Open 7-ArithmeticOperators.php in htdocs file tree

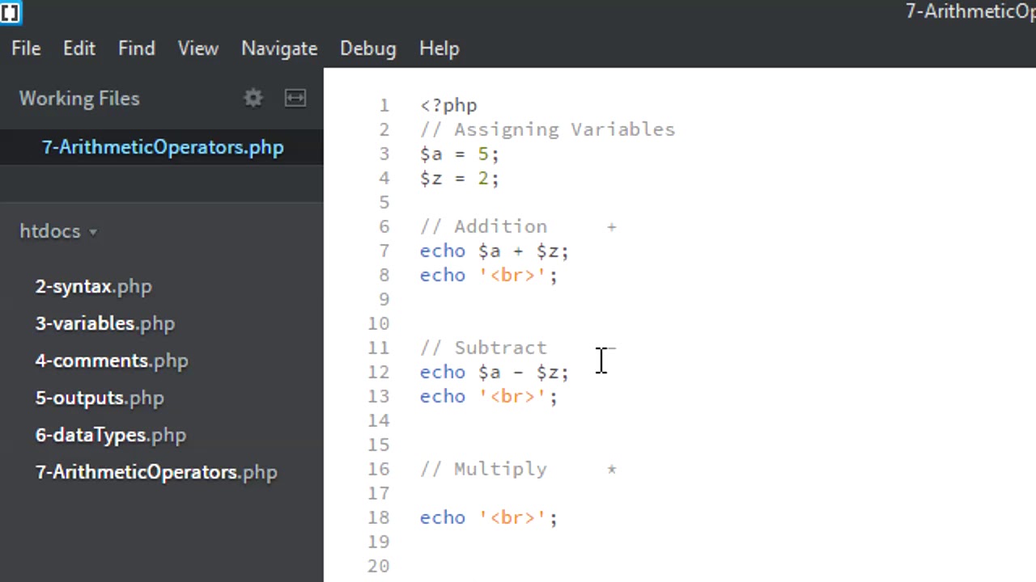coord(156,472)
